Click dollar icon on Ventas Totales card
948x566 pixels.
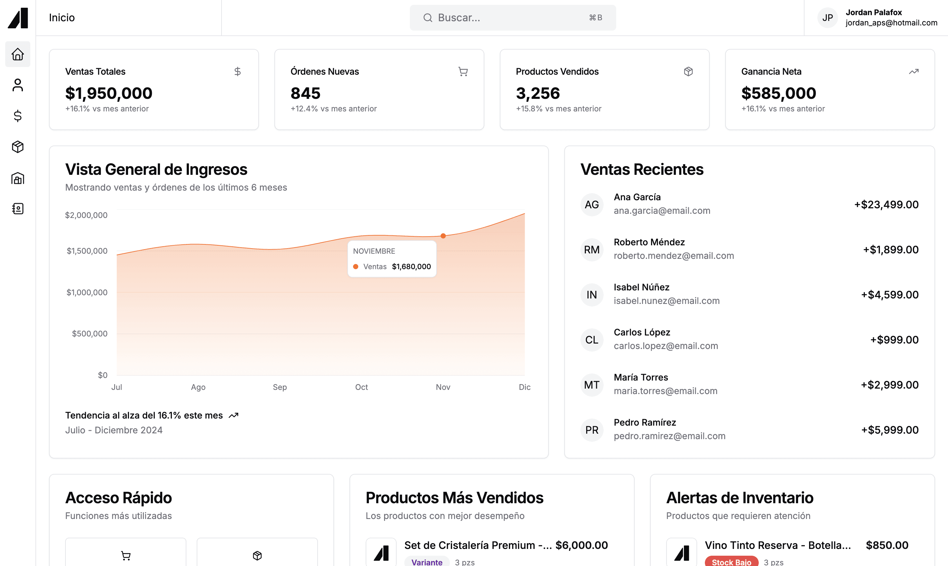click(x=238, y=71)
